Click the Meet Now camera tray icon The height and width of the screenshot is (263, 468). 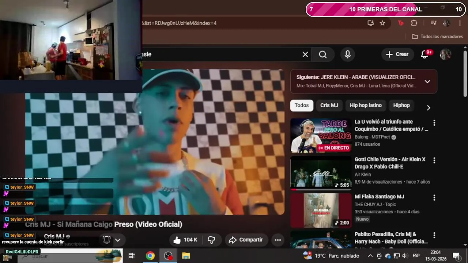pos(379,256)
